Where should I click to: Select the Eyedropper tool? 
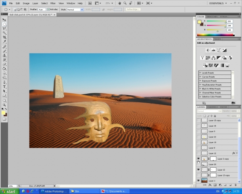coord(4,42)
